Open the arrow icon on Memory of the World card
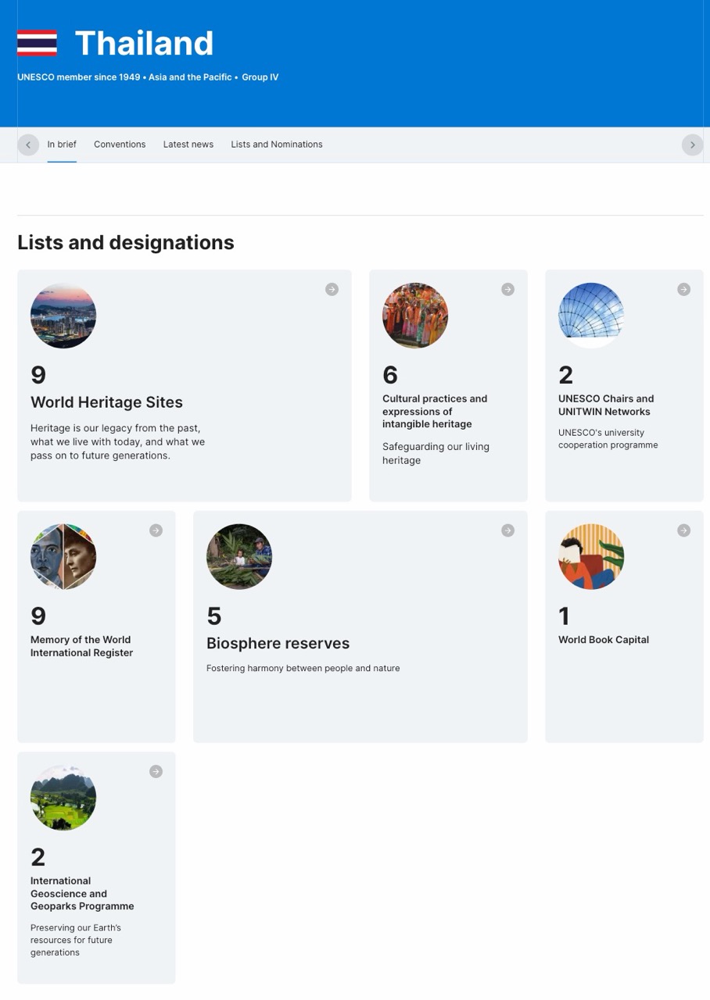710x1000 pixels. [x=156, y=530]
